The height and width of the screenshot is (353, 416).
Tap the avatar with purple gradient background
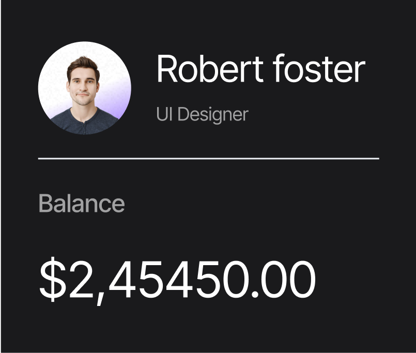click(x=86, y=88)
